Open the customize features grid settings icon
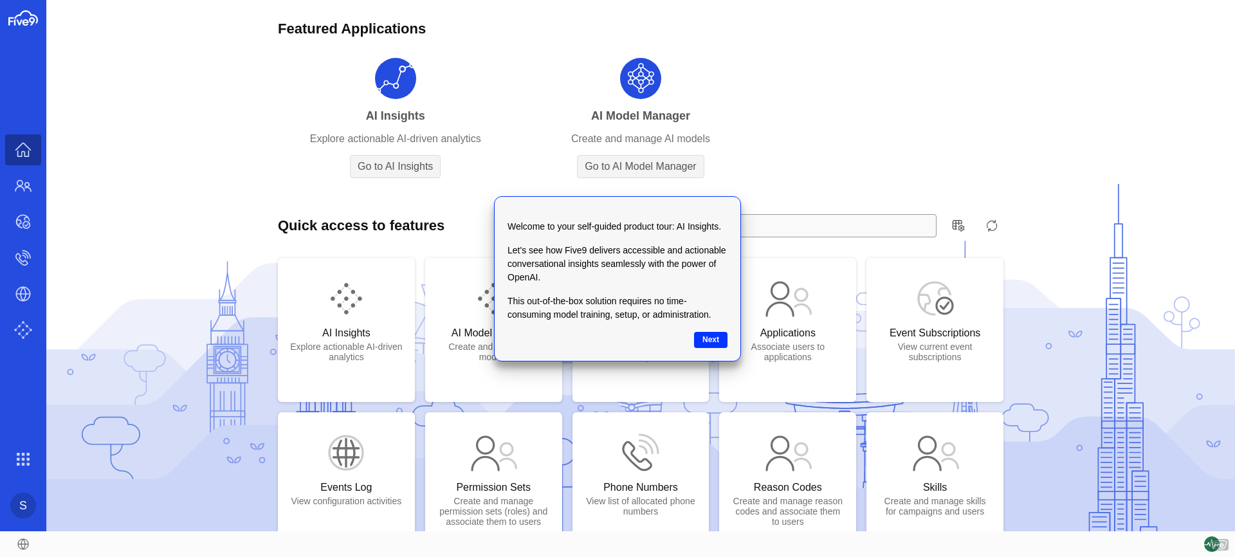The width and height of the screenshot is (1235, 557). point(958,226)
